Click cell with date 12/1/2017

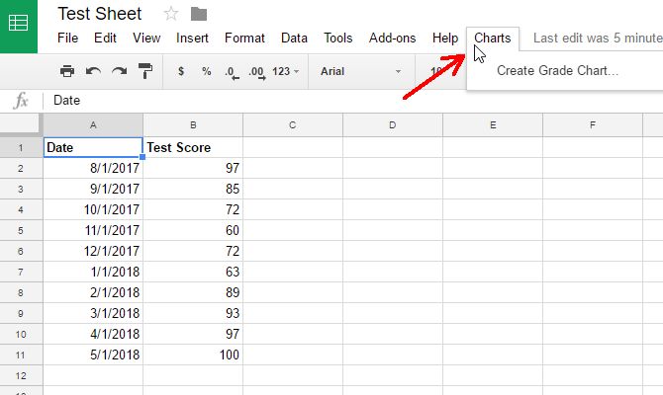(93, 251)
